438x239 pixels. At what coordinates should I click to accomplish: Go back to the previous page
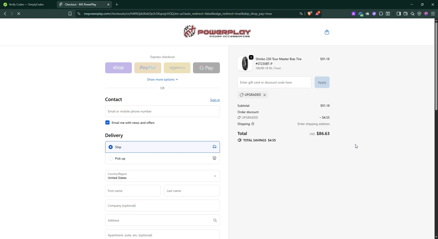[x=5, y=14]
